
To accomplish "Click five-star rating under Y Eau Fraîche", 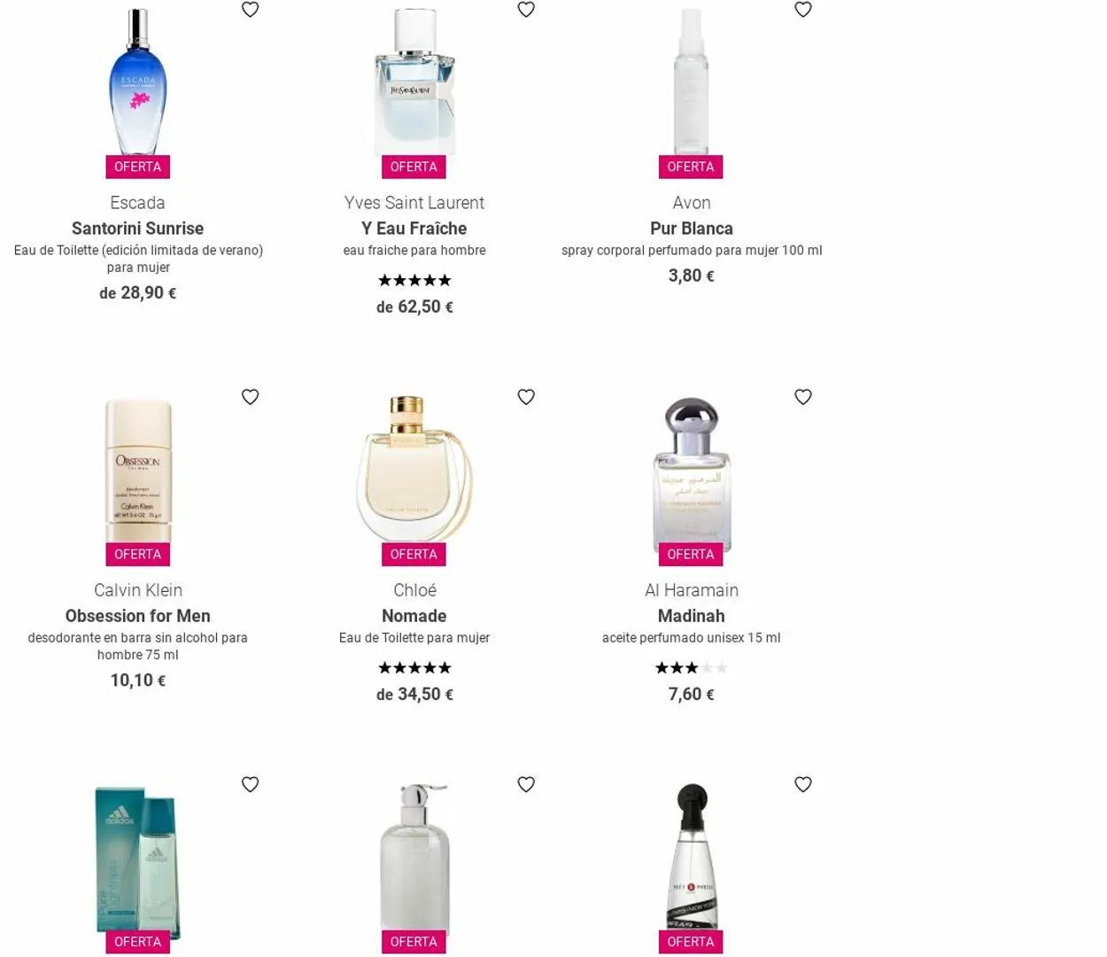I will 414,281.
